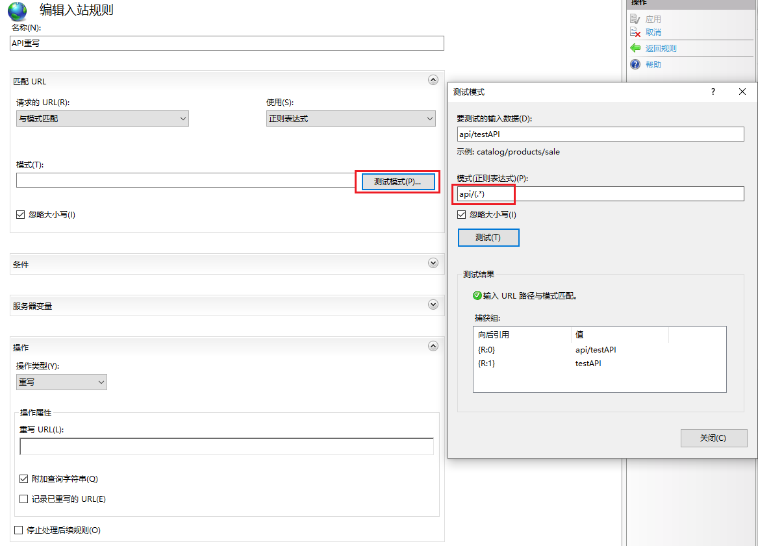Open the 使用 dropdown 正则表达式
The height and width of the screenshot is (546, 758).
click(x=351, y=118)
